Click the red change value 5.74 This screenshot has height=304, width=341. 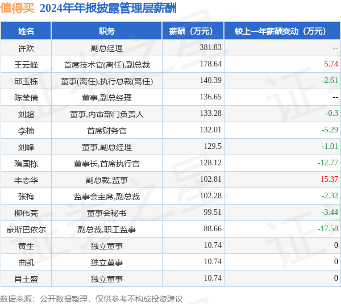(x=331, y=64)
